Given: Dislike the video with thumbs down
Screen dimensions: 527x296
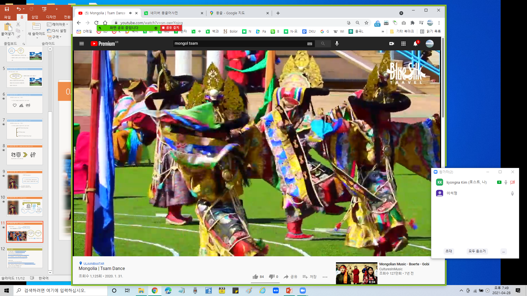Looking at the screenshot, I should [274, 277].
